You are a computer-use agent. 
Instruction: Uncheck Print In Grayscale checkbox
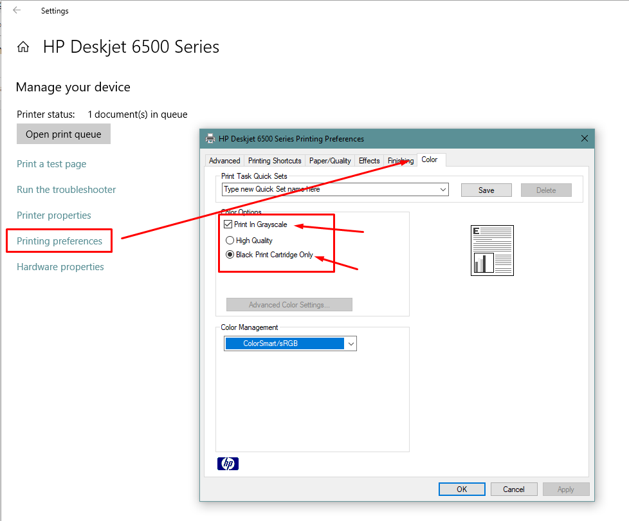228,224
